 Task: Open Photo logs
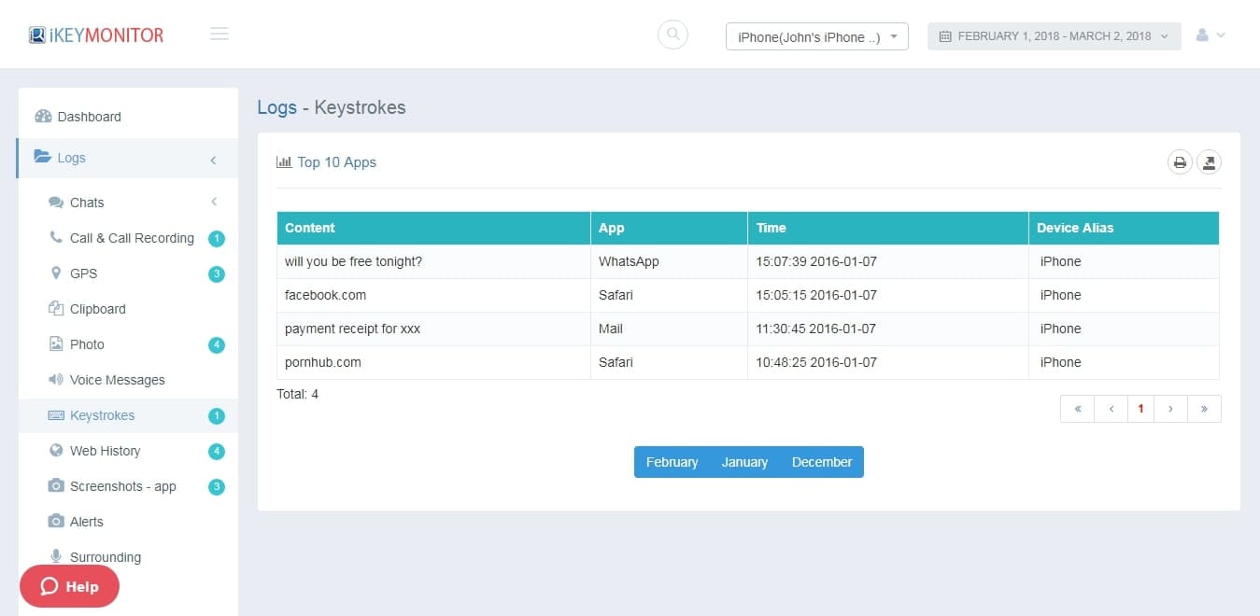tap(87, 344)
